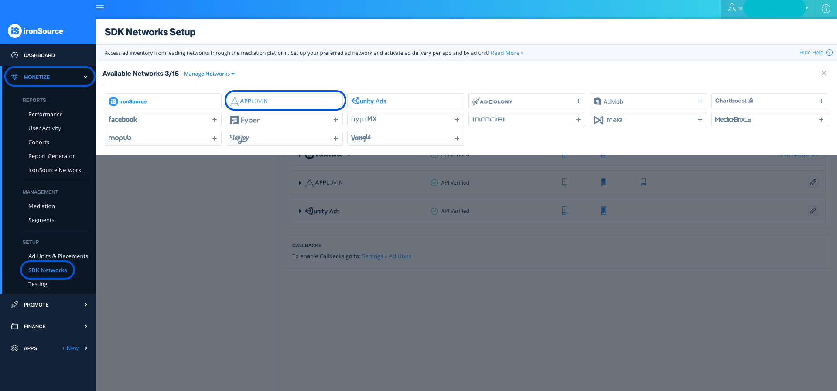This screenshot has width=837, height=391.
Task: Click API Verified status for unity Ads
Action: click(x=450, y=211)
